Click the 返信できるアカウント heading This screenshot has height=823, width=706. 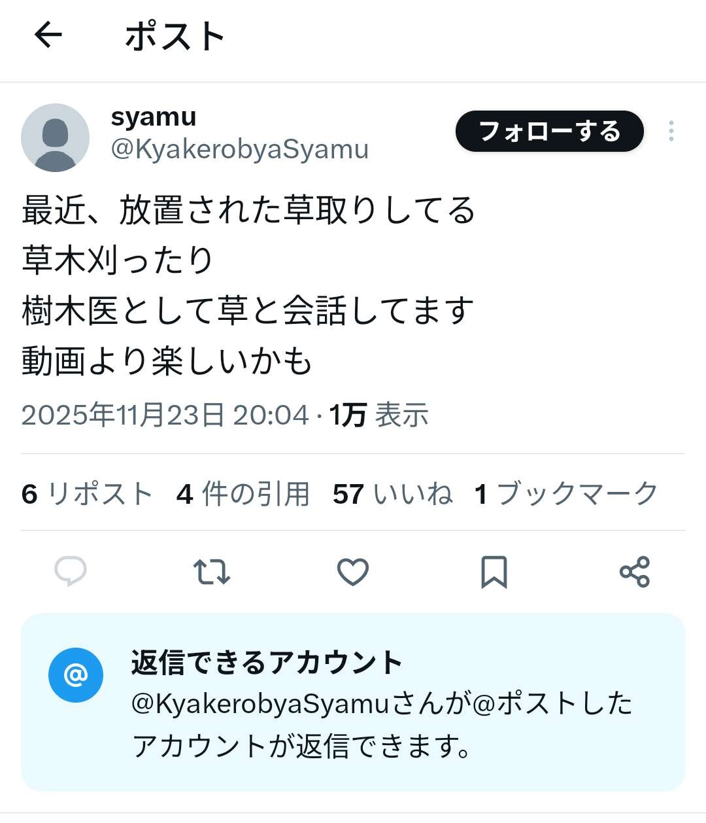pos(267,663)
